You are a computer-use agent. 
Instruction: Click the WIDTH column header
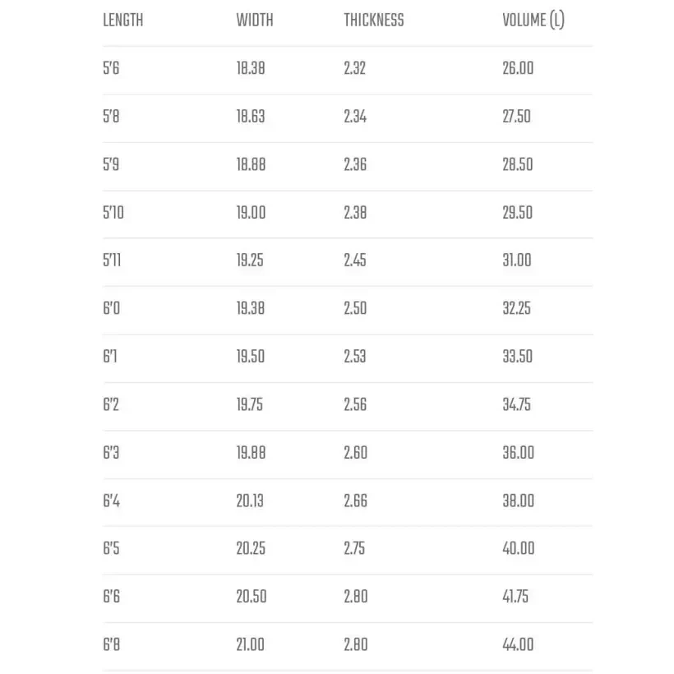tap(255, 21)
